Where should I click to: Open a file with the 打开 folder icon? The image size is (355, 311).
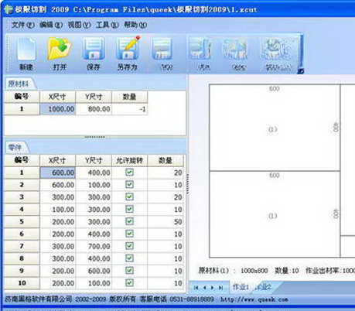60,53
